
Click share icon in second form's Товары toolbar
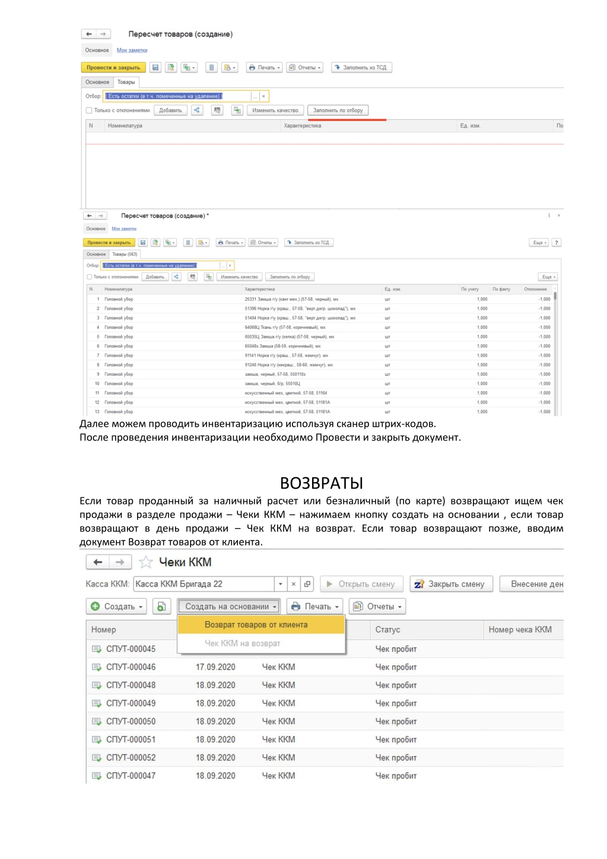(176, 277)
